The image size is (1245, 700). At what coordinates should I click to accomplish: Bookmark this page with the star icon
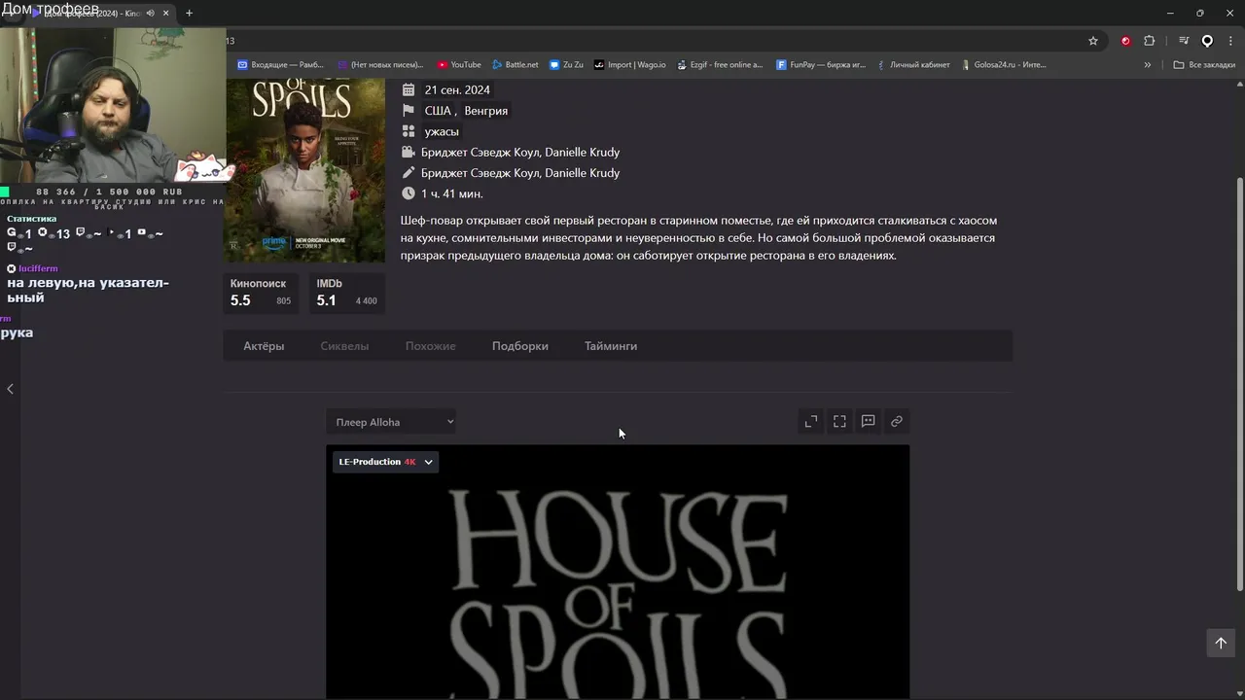pyautogui.click(x=1093, y=41)
